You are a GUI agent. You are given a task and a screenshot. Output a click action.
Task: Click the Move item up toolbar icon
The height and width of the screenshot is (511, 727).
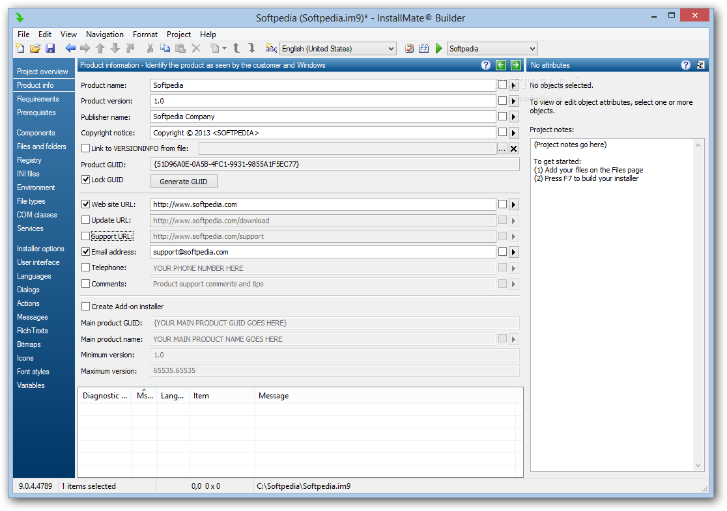(x=236, y=48)
